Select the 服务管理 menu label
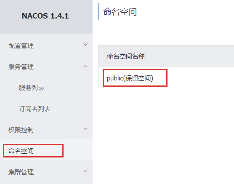Screen dimensions: 234x184 click(21, 67)
